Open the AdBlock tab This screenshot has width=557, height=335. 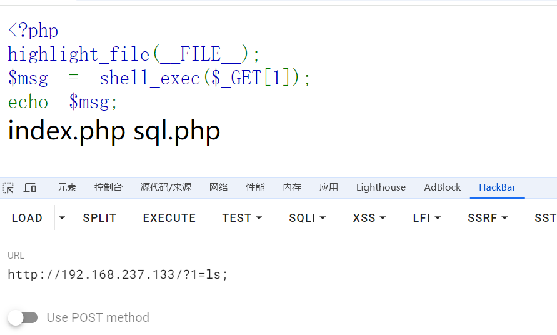[443, 187]
